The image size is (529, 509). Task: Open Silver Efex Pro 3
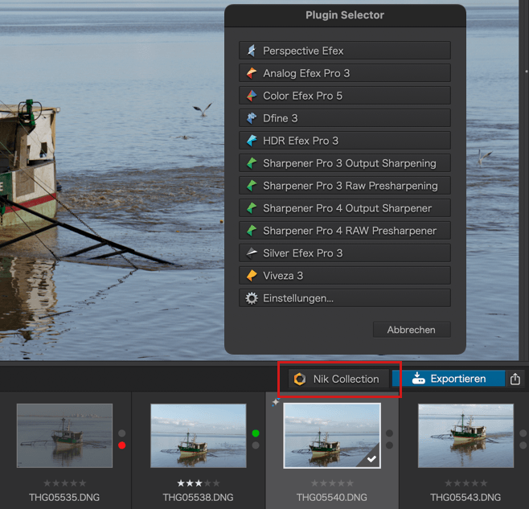click(344, 253)
